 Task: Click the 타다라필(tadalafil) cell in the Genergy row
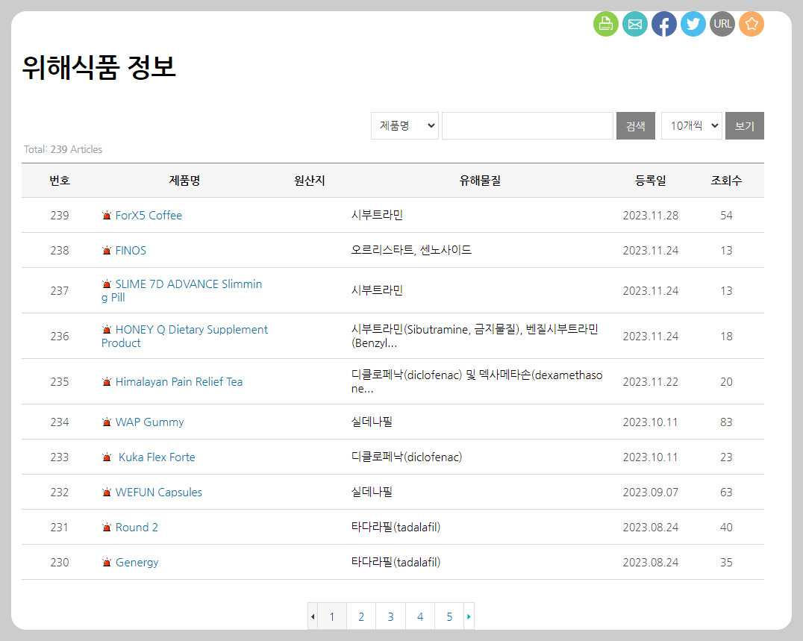coord(396,563)
